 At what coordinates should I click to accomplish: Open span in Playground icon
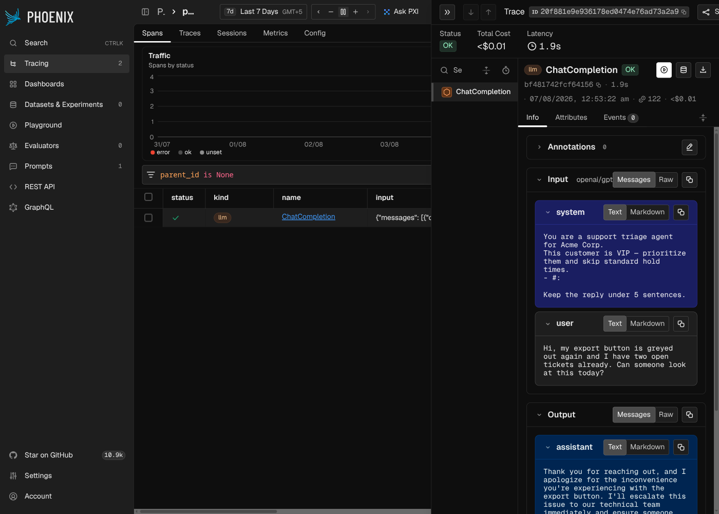(664, 70)
